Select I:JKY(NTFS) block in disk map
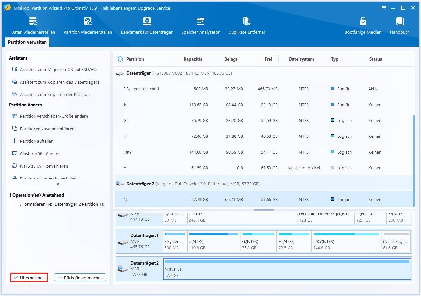 pyautogui.click(x=346, y=241)
